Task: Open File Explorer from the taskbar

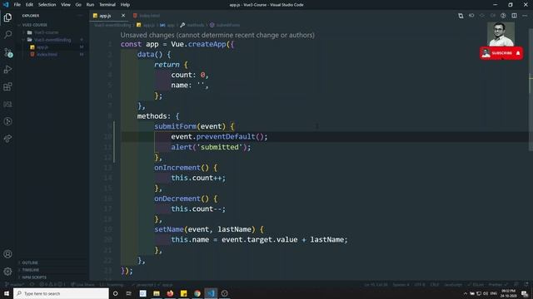Action: click(x=157, y=293)
